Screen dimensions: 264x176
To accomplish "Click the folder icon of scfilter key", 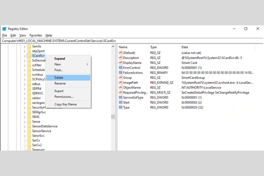I will (x=29, y=65).
